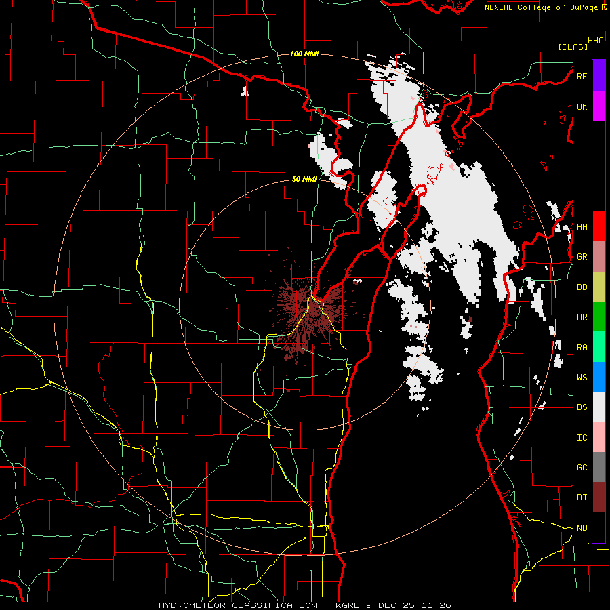
Task: Click the HA legend label
Action: click(x=582, y=226)
